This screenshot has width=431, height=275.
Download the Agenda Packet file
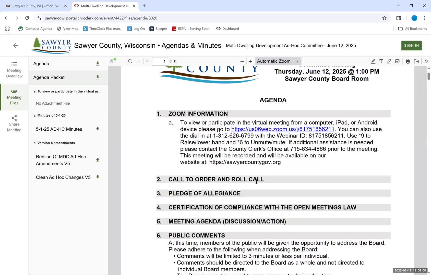[x=98, y=77]
